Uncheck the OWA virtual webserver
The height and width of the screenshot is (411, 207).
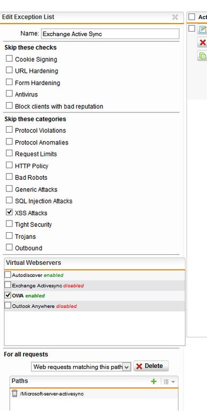pyautogui.click(x=8, y=295)
